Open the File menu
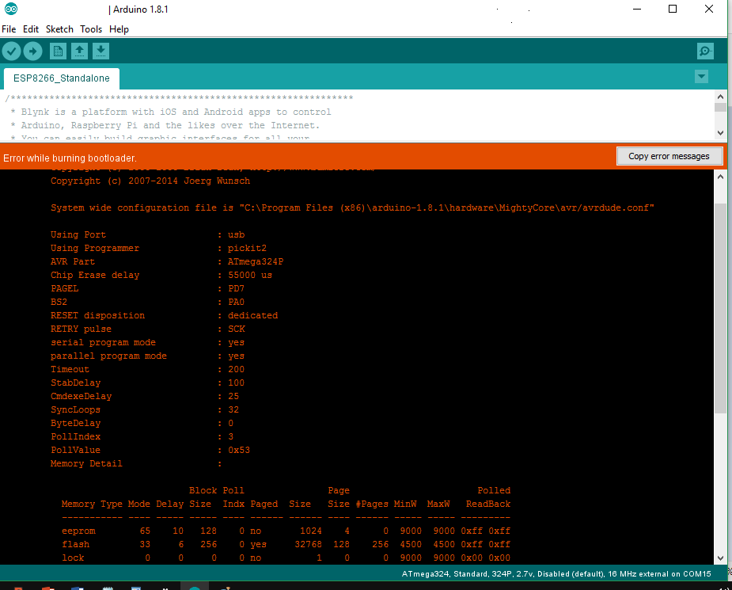This screenshot has width=732, height=590. click(9, 29)
